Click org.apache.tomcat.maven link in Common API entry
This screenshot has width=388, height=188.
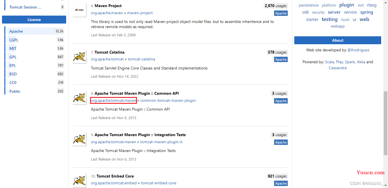tap(114, 100)
